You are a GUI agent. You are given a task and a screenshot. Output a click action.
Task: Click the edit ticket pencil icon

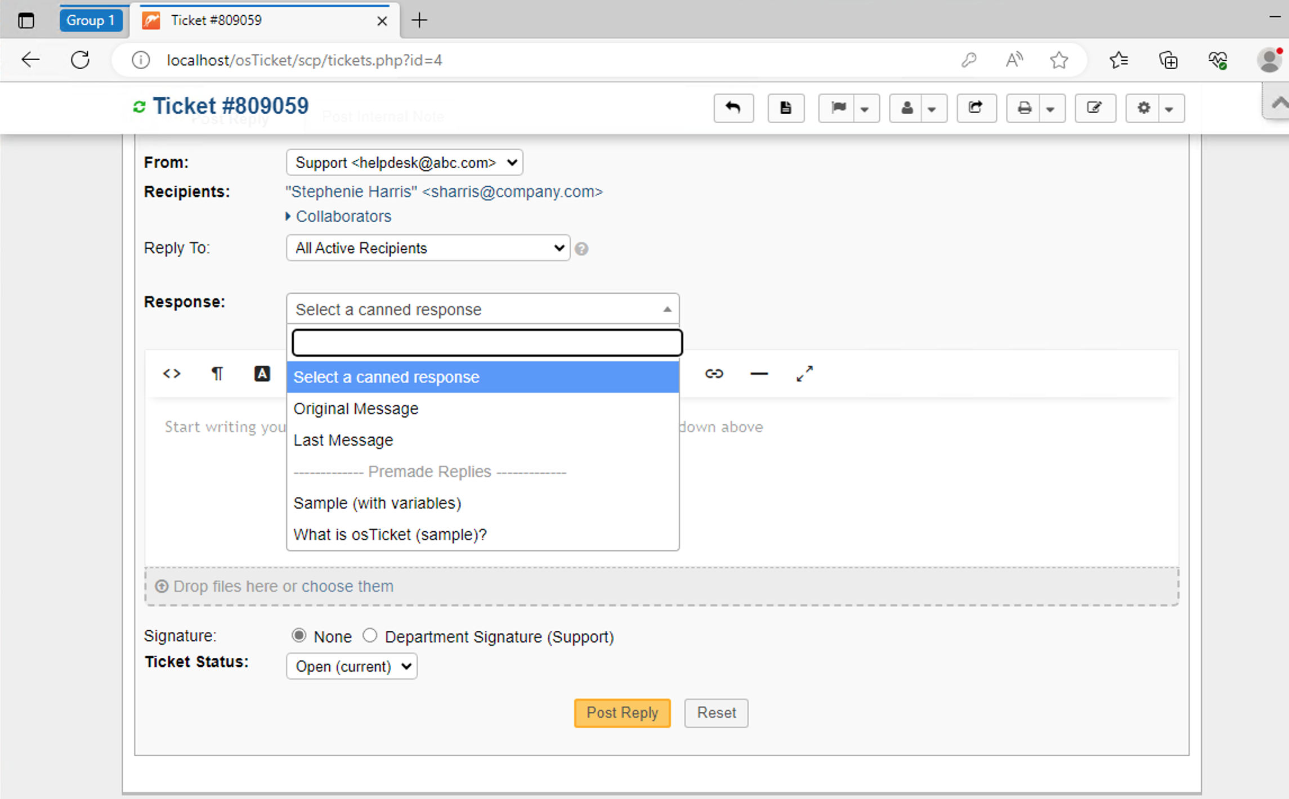1094,107
